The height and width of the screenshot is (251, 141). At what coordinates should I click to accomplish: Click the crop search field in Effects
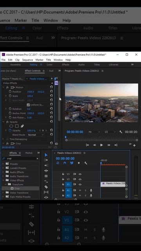click(x=20, y=158)
